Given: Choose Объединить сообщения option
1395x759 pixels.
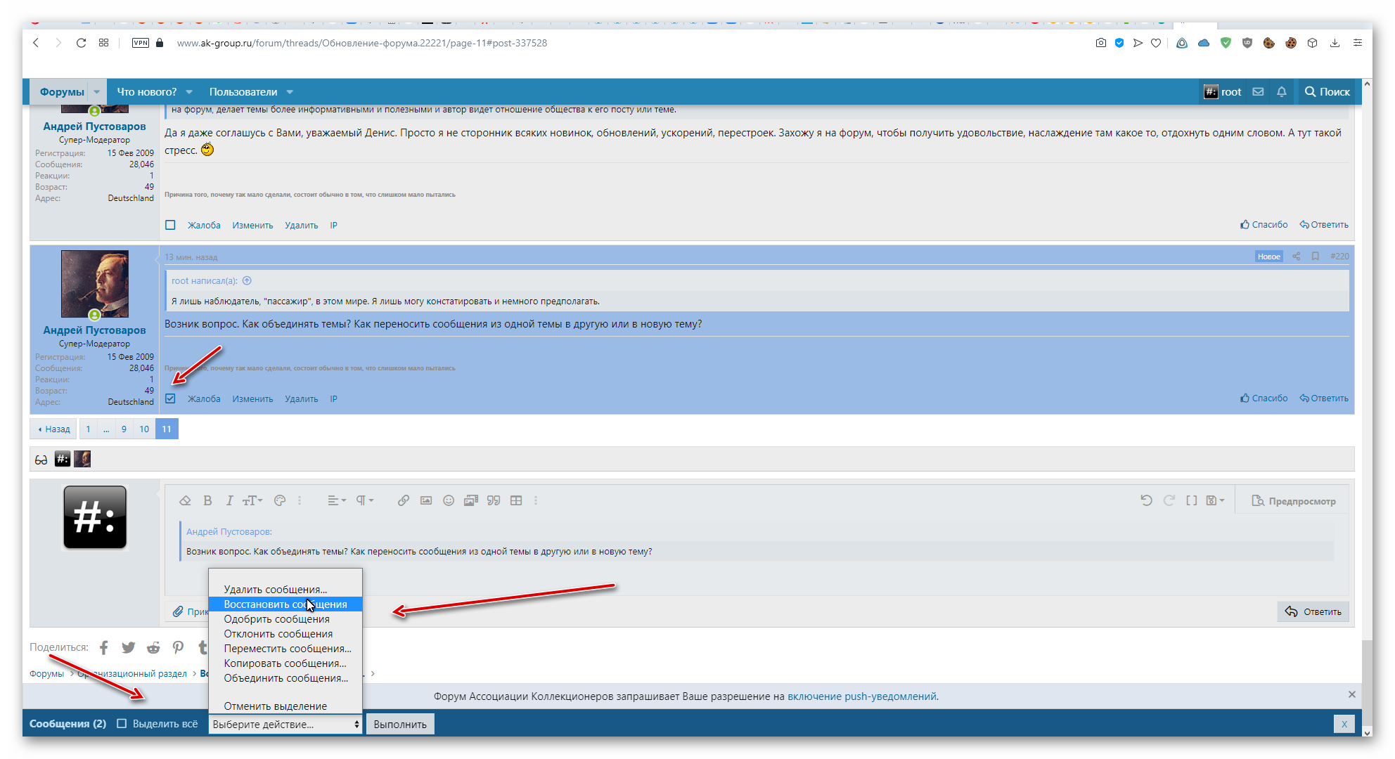Looking at the screenshot, I should [285, 677].
